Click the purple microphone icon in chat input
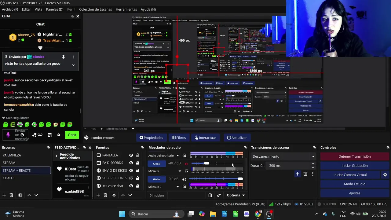Image resolution: width=391 pixels, height=220 pixels. pos(8,135)
